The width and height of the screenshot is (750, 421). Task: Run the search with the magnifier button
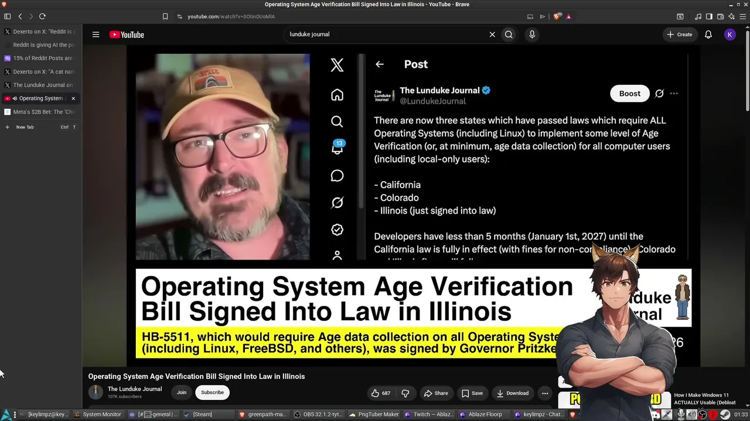509,34
